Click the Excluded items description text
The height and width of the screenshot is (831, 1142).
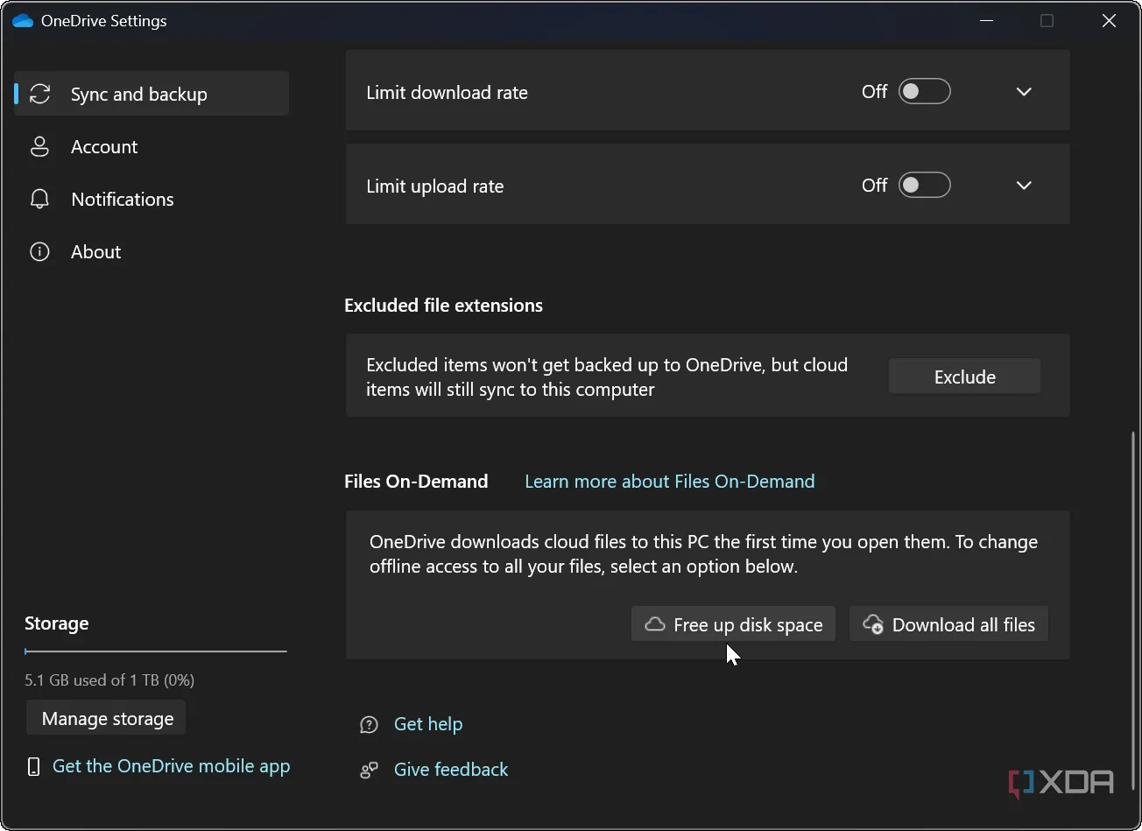pos(607,377)
